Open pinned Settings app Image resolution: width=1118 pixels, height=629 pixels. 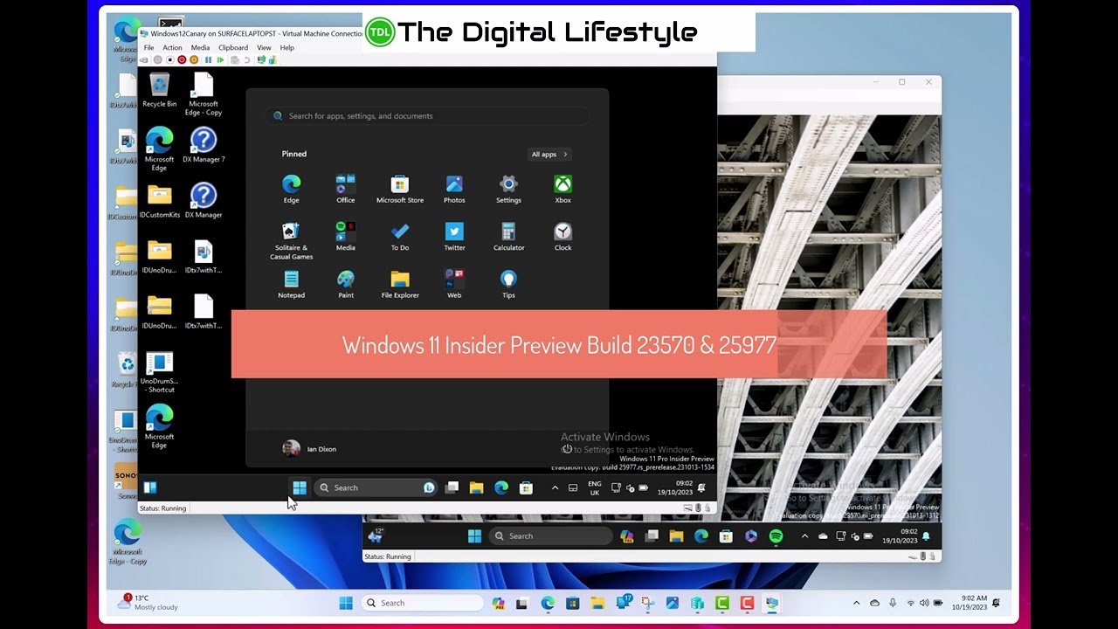(508, 189)
